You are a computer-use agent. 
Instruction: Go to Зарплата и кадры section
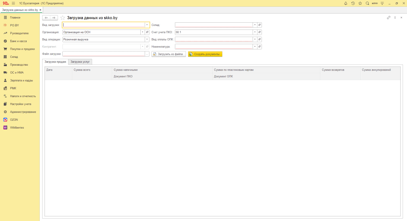click(x=21, y=80)
